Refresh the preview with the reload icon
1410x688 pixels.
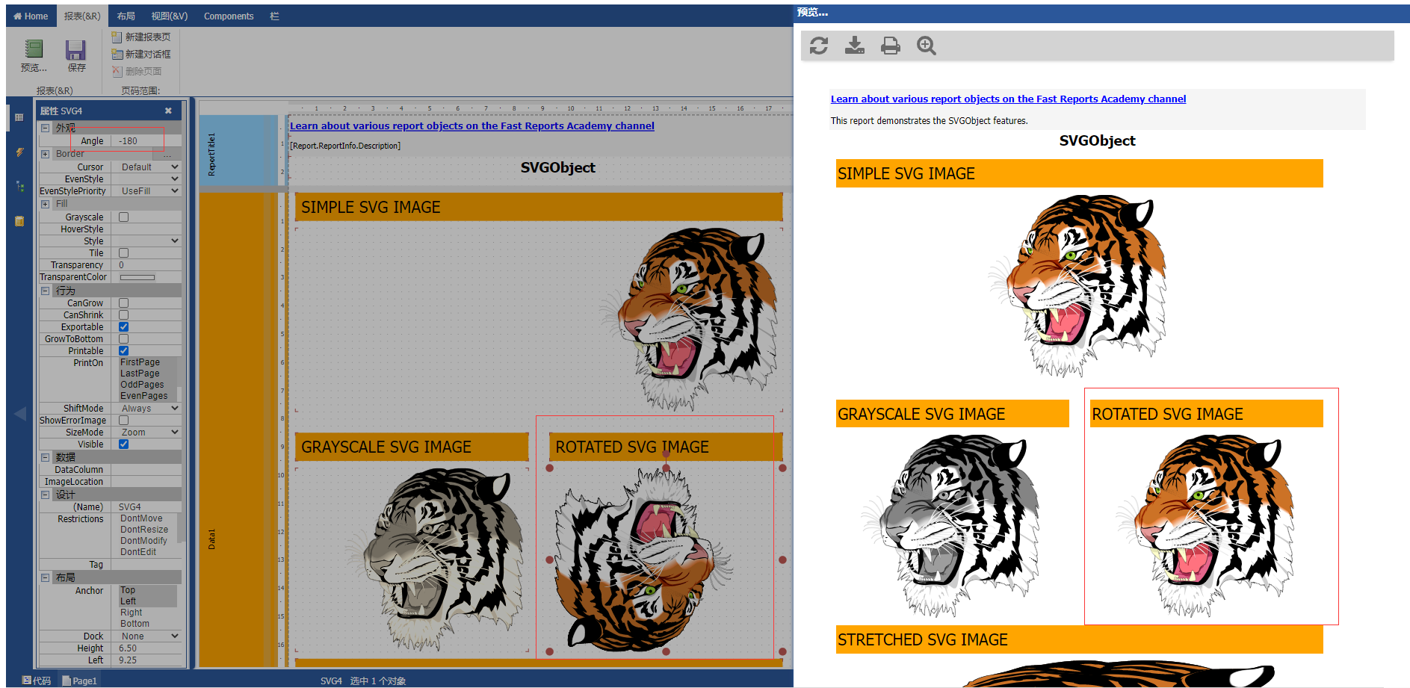(819, 46)
